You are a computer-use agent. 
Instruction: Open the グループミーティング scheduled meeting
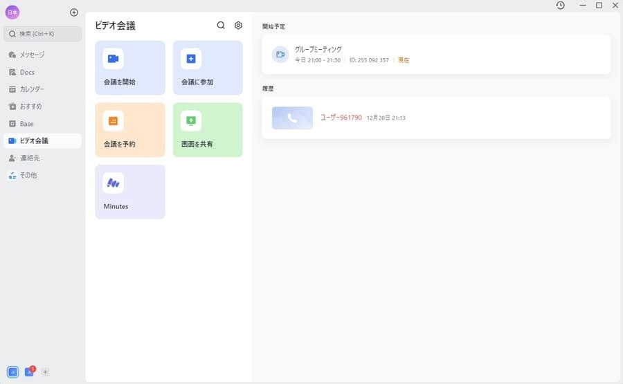point(436,54)
